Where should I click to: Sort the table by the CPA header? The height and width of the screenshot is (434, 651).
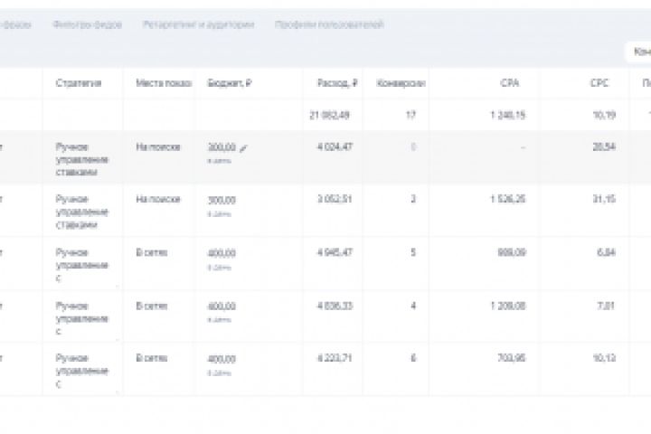(x=509, y=83)
